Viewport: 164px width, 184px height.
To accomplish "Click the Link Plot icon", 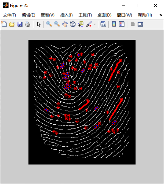I will 103,24.
